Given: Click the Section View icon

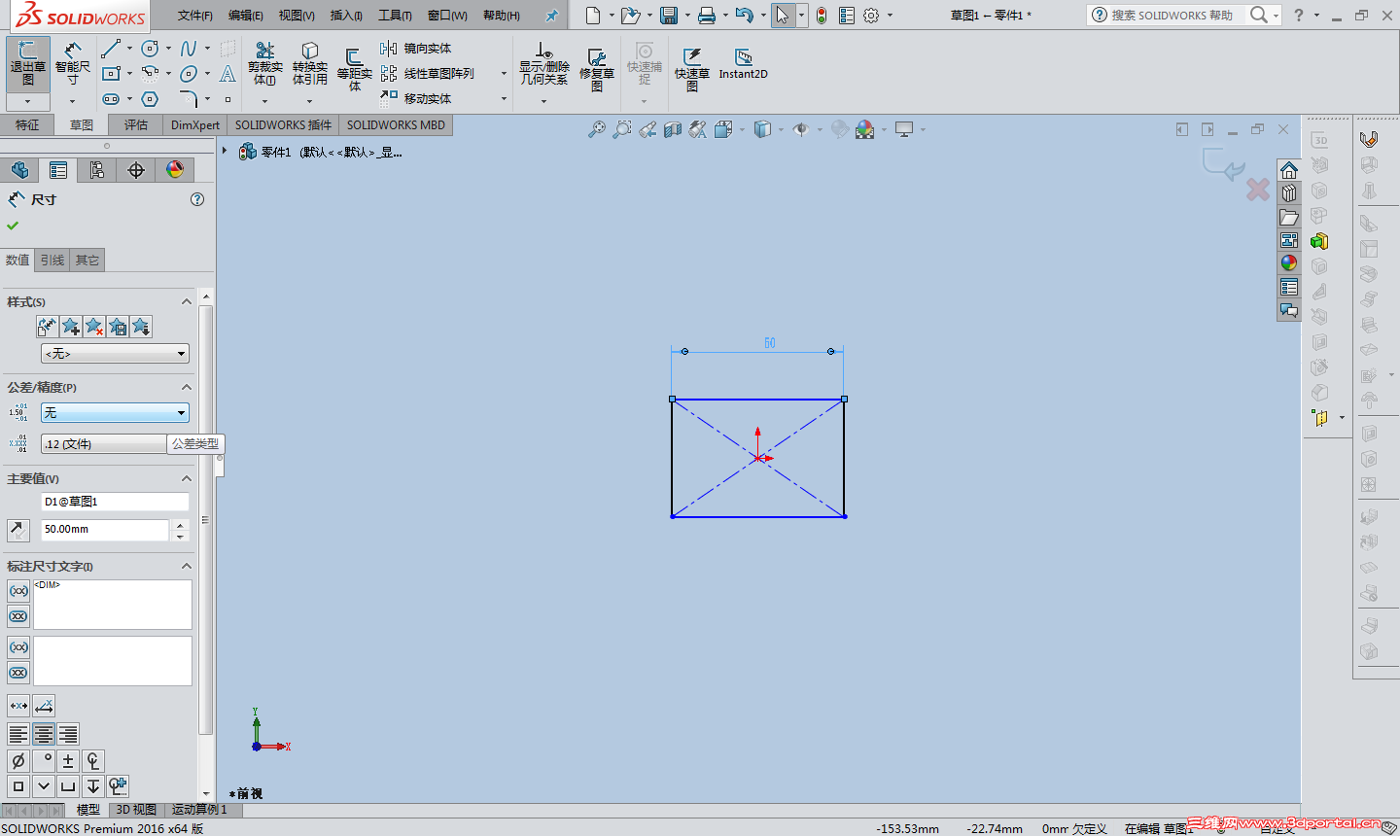Looking at the screenshot, I should 673,129.
